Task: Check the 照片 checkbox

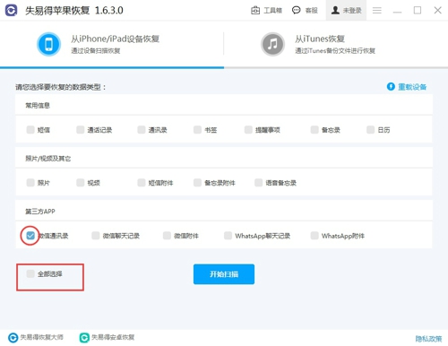Action: coord(30,183)
